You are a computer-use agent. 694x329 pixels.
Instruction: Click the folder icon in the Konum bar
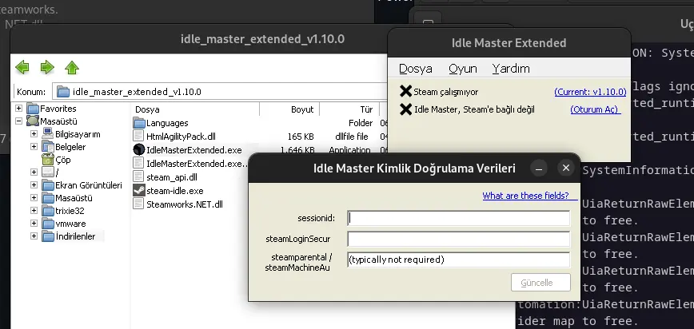point(63,92)
